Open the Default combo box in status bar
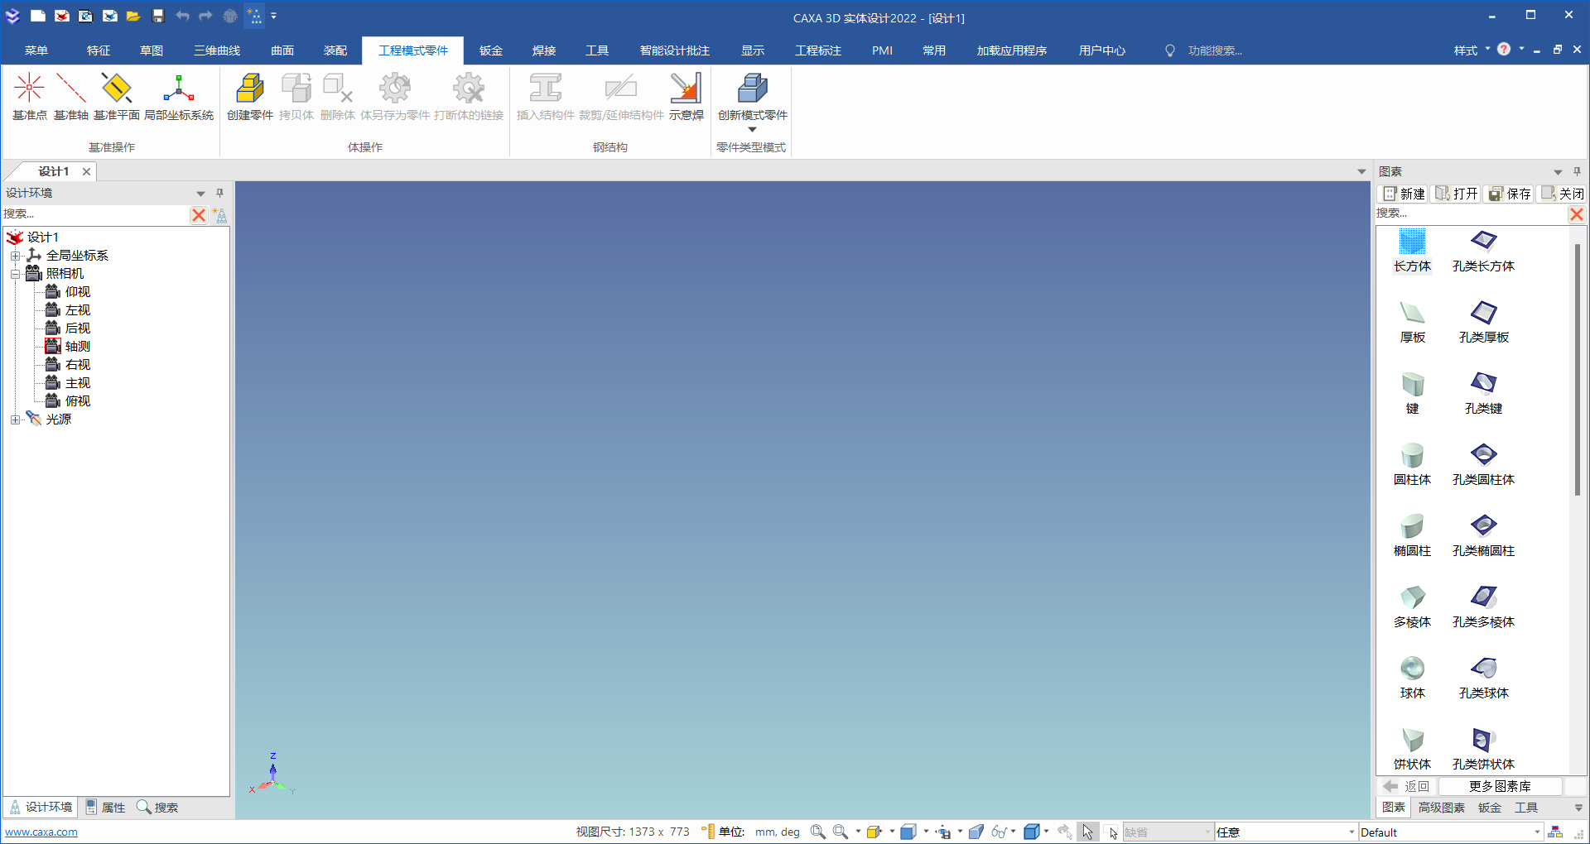Image resolution: width=1590 pixels, height=844 pixels. tap(1537, 832)
